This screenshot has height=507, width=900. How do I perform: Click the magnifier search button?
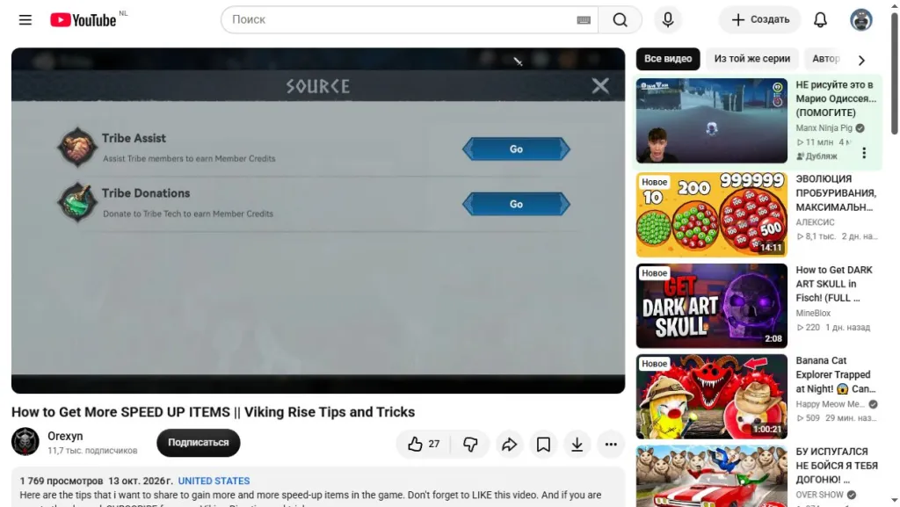pyautogui.click(x=620, y=20)
